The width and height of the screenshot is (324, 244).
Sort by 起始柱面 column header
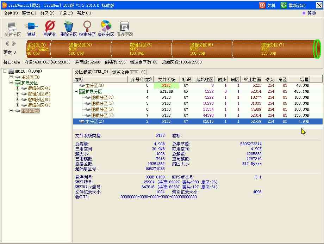point(205,79)
